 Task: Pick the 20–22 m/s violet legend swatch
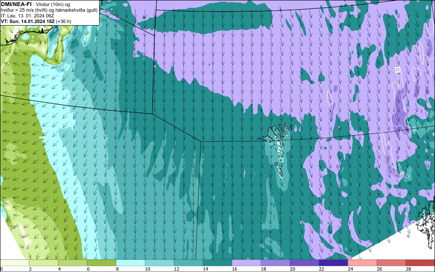(304, 263)
